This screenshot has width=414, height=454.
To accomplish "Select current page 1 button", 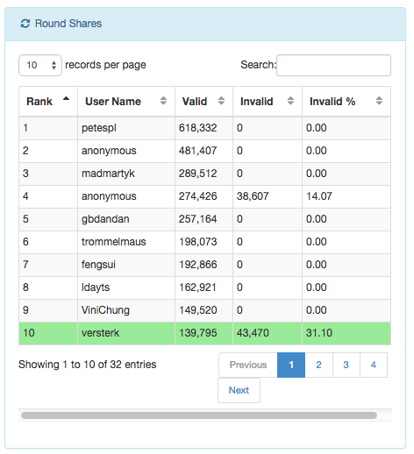I will tap(291, 365).
